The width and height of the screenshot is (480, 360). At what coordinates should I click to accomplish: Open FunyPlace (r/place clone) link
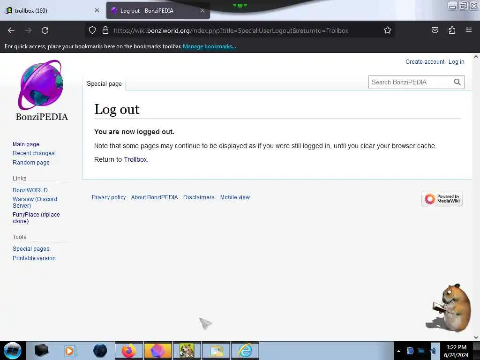36,218
